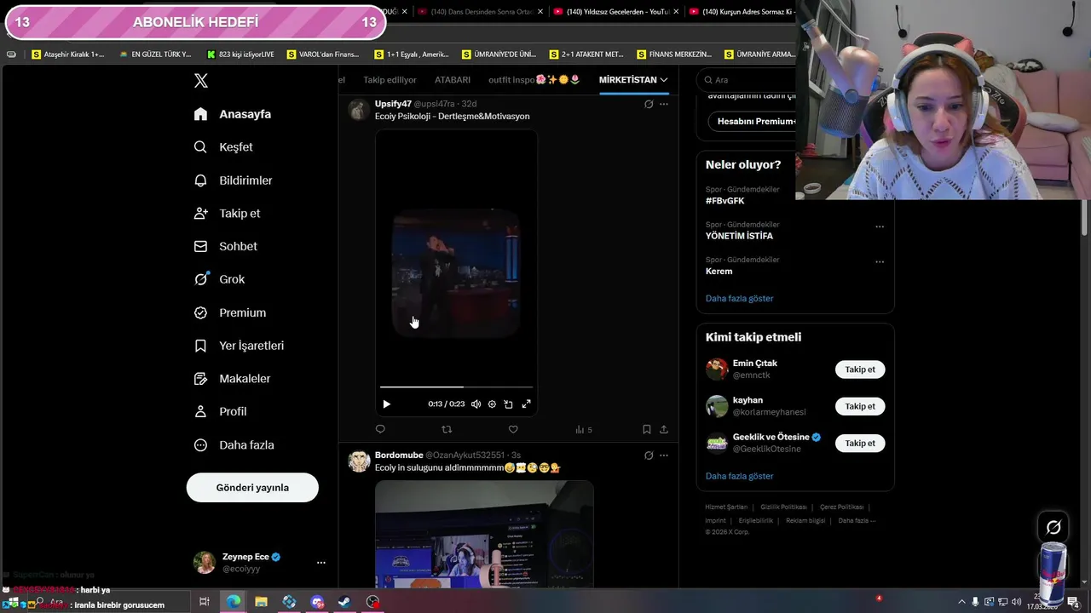Open Bildirimler notifications

click(x=233, y=180)
